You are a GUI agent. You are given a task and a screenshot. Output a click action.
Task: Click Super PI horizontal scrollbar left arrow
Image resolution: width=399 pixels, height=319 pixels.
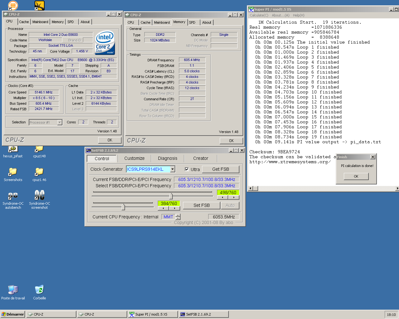tap(250, 188)
